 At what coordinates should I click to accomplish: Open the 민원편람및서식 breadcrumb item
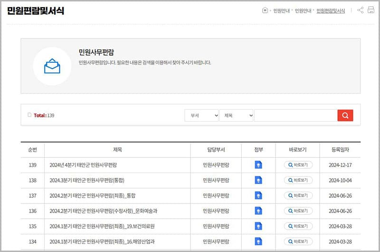(x=331, y=11)
